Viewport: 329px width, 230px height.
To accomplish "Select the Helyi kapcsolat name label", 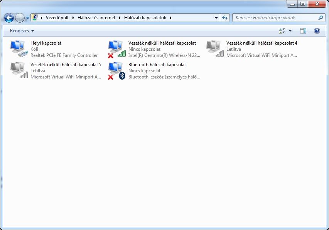I will click(x=46, y=43).
